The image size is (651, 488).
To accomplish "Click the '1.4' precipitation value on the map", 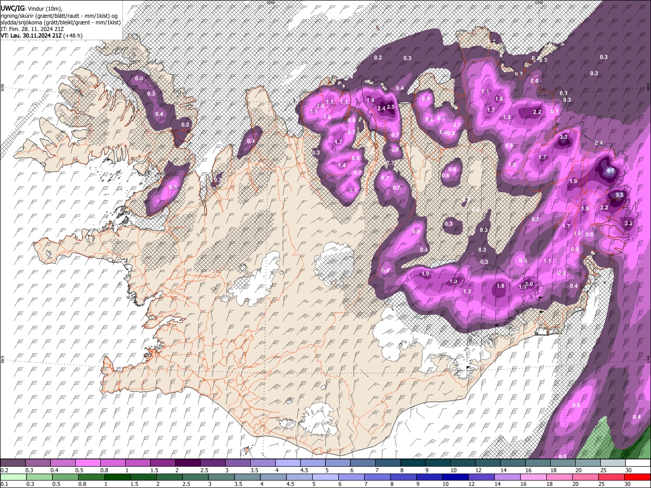I will (x=342, y=165).
